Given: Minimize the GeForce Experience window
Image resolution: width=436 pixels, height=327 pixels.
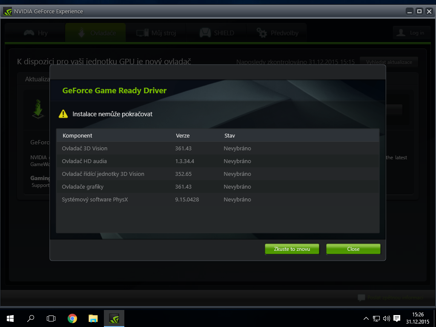Looking at the screenshot, I should pos(409,11).
